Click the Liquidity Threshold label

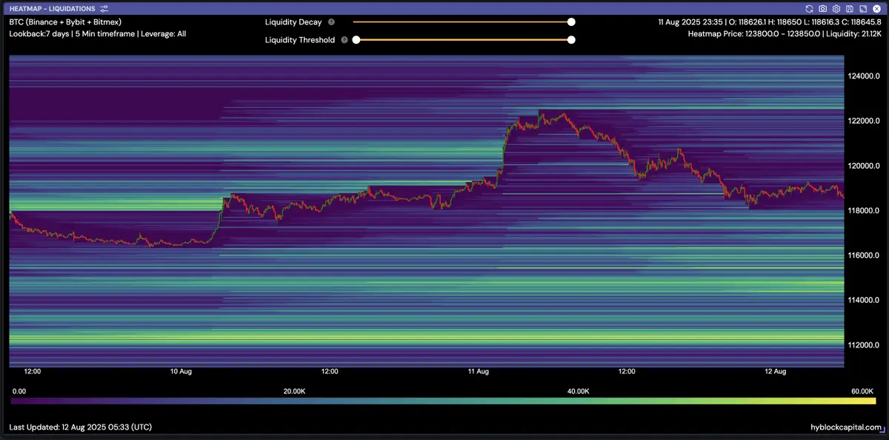300,40
